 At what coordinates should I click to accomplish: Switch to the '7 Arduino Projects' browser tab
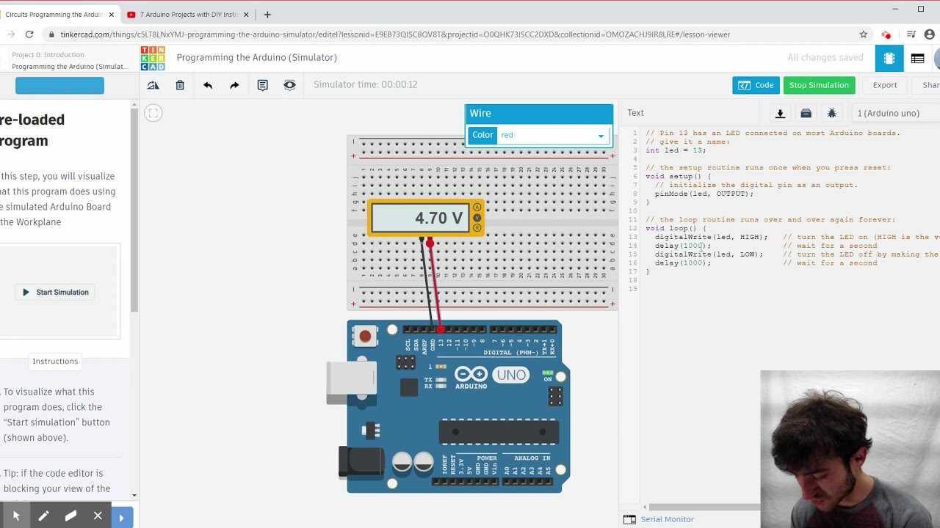click(x=185, y=14)
